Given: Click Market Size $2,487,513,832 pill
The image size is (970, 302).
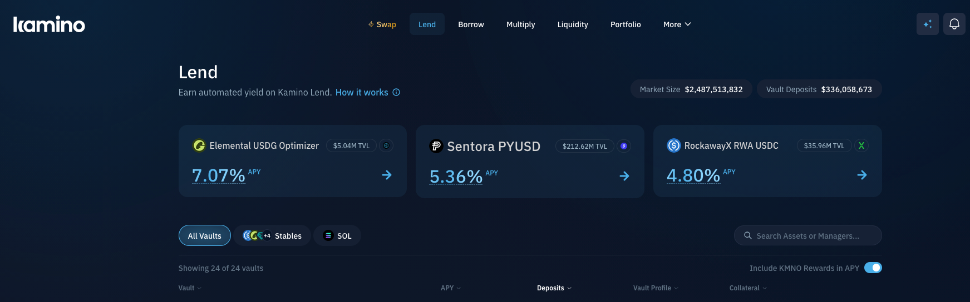Looking at the screenshot, I should (x=691, y=89).
